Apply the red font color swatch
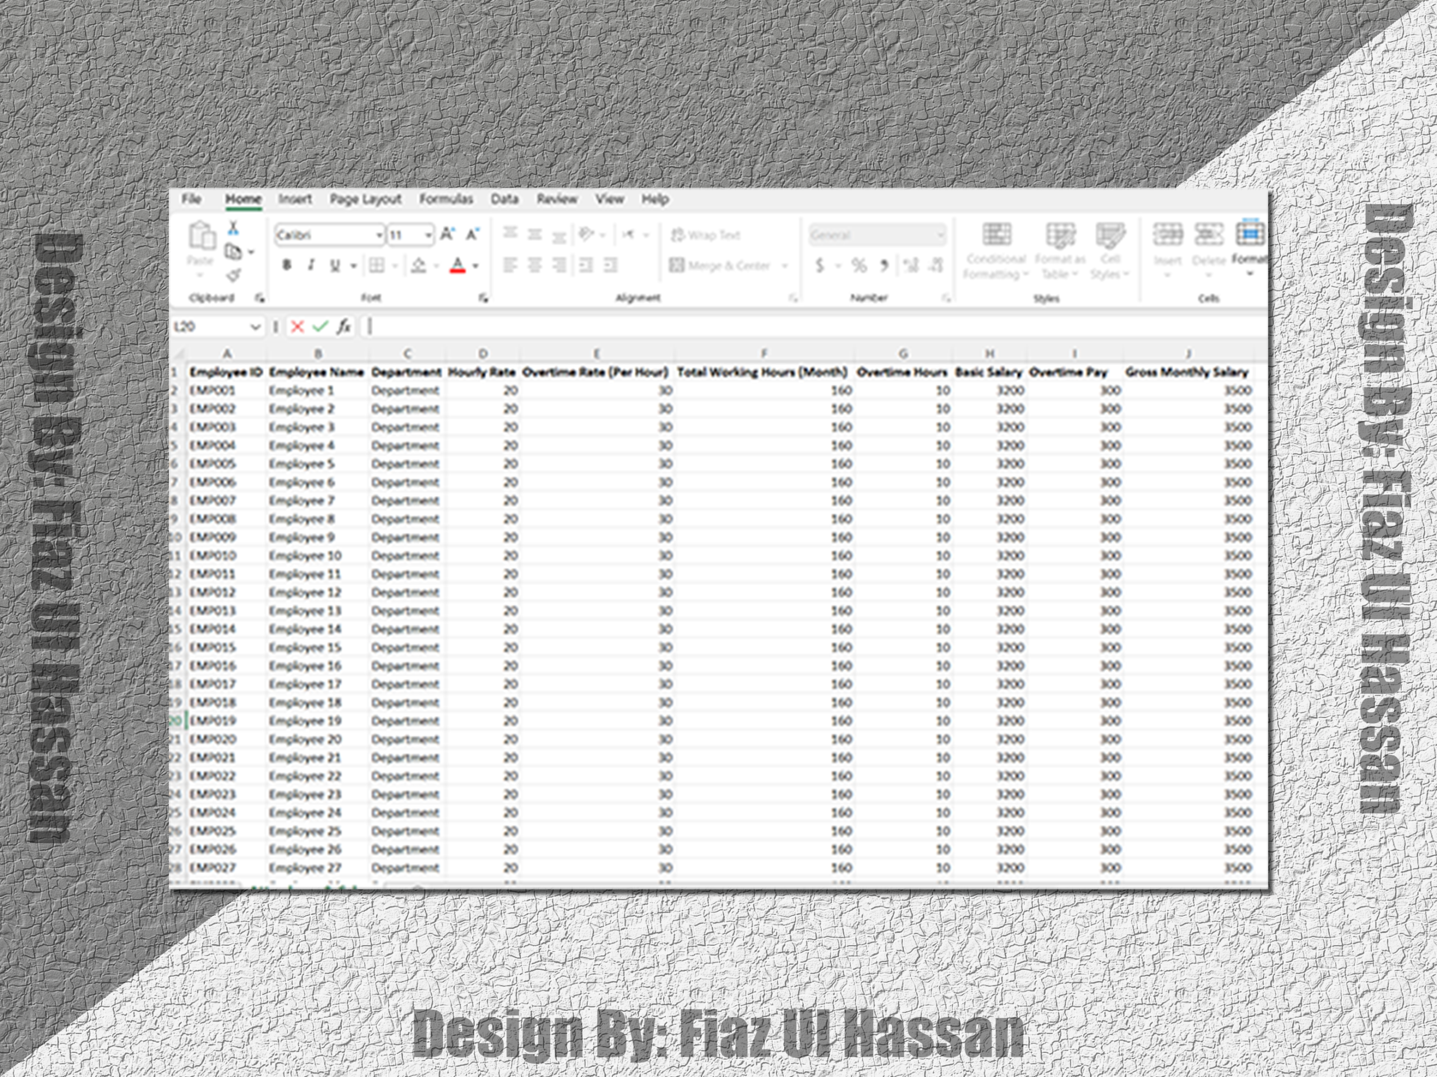This screenshot has height=1077, width=1437. pos(458,265)
